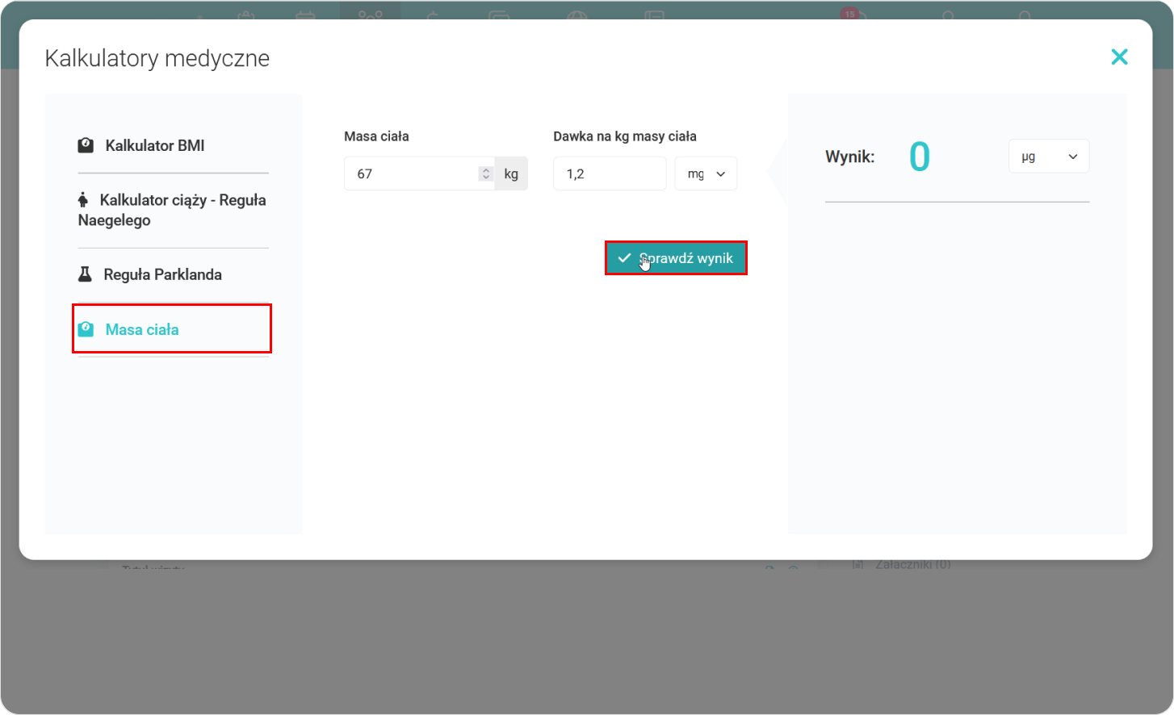
Task: Open the mg dose unit dropdown
Action: pos(706,174)
